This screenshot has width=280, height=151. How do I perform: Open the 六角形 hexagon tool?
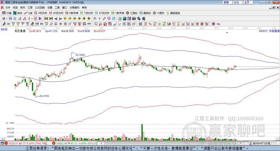(159, 13)
